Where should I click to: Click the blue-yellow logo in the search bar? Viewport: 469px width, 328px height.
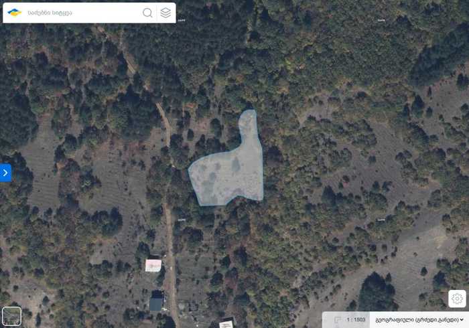click(14, 13)
